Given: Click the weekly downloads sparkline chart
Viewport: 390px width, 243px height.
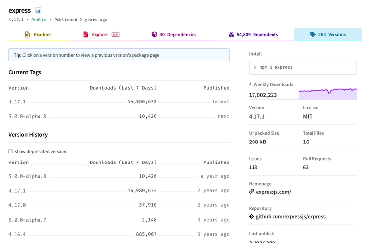Looking at the screenshot, I should tap(328, 93).
